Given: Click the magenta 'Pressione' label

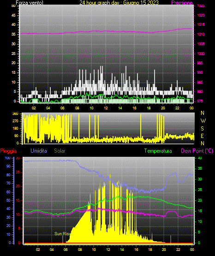Looking at the screenshot, I should coord(182,3).
